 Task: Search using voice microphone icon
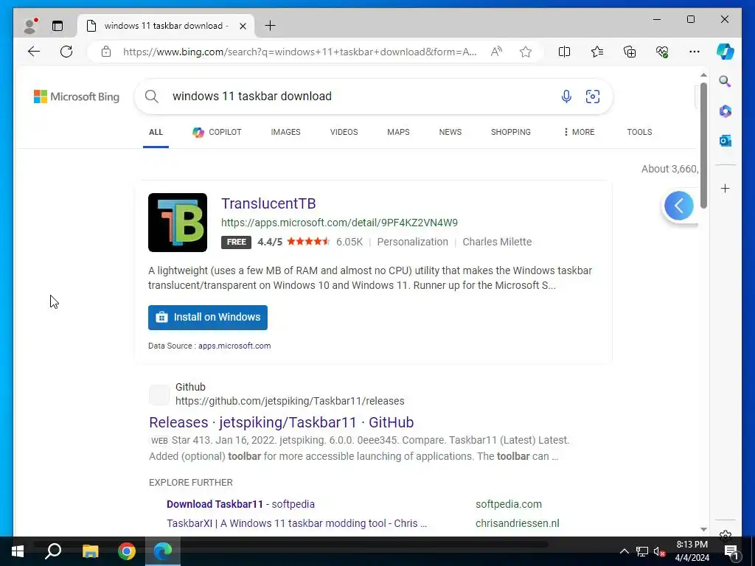(566, 97)
